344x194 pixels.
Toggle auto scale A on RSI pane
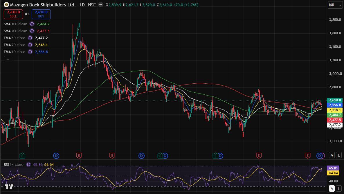tap(332, 188)
